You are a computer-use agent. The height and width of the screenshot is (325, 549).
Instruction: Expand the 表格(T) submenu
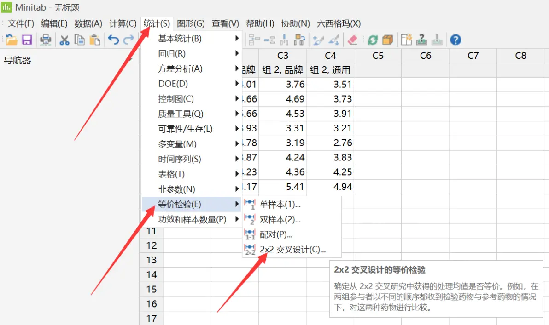[192, 174]
